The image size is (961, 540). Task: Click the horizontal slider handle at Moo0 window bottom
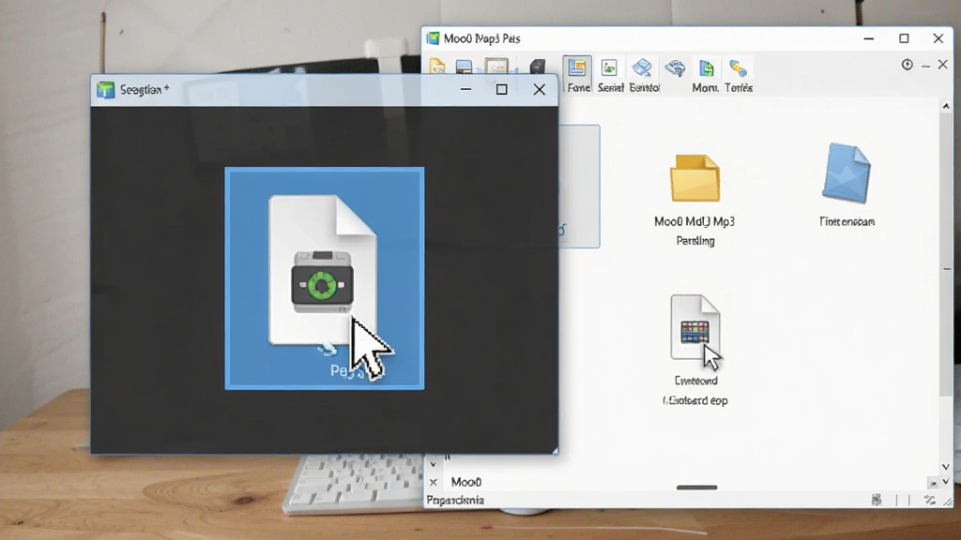tap(697, 487)
